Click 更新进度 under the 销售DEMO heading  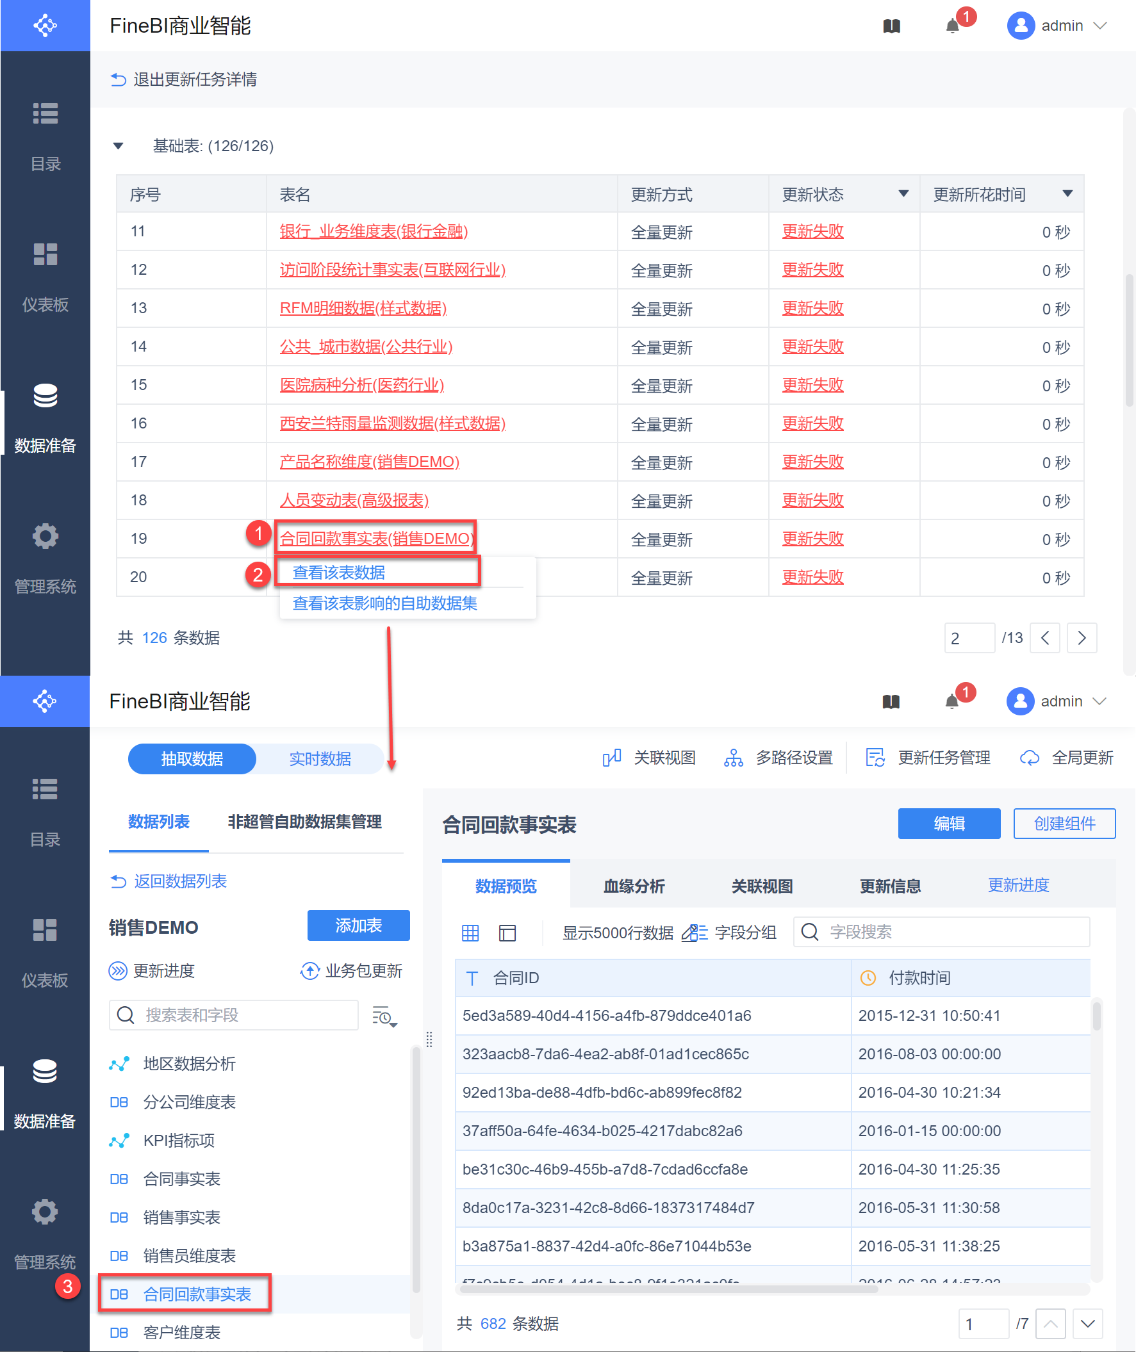[x=152, y=970]
